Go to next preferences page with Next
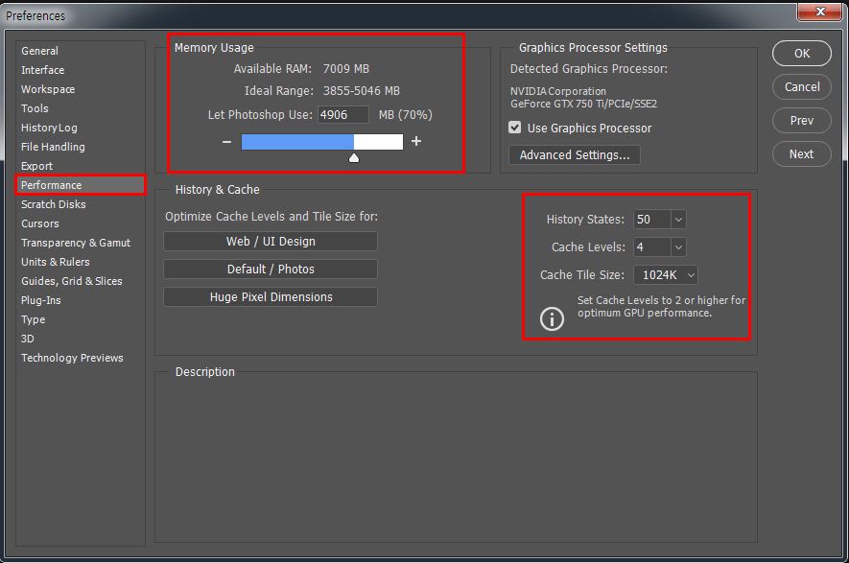This screenshot has height=563, width=849. point(802,153)
